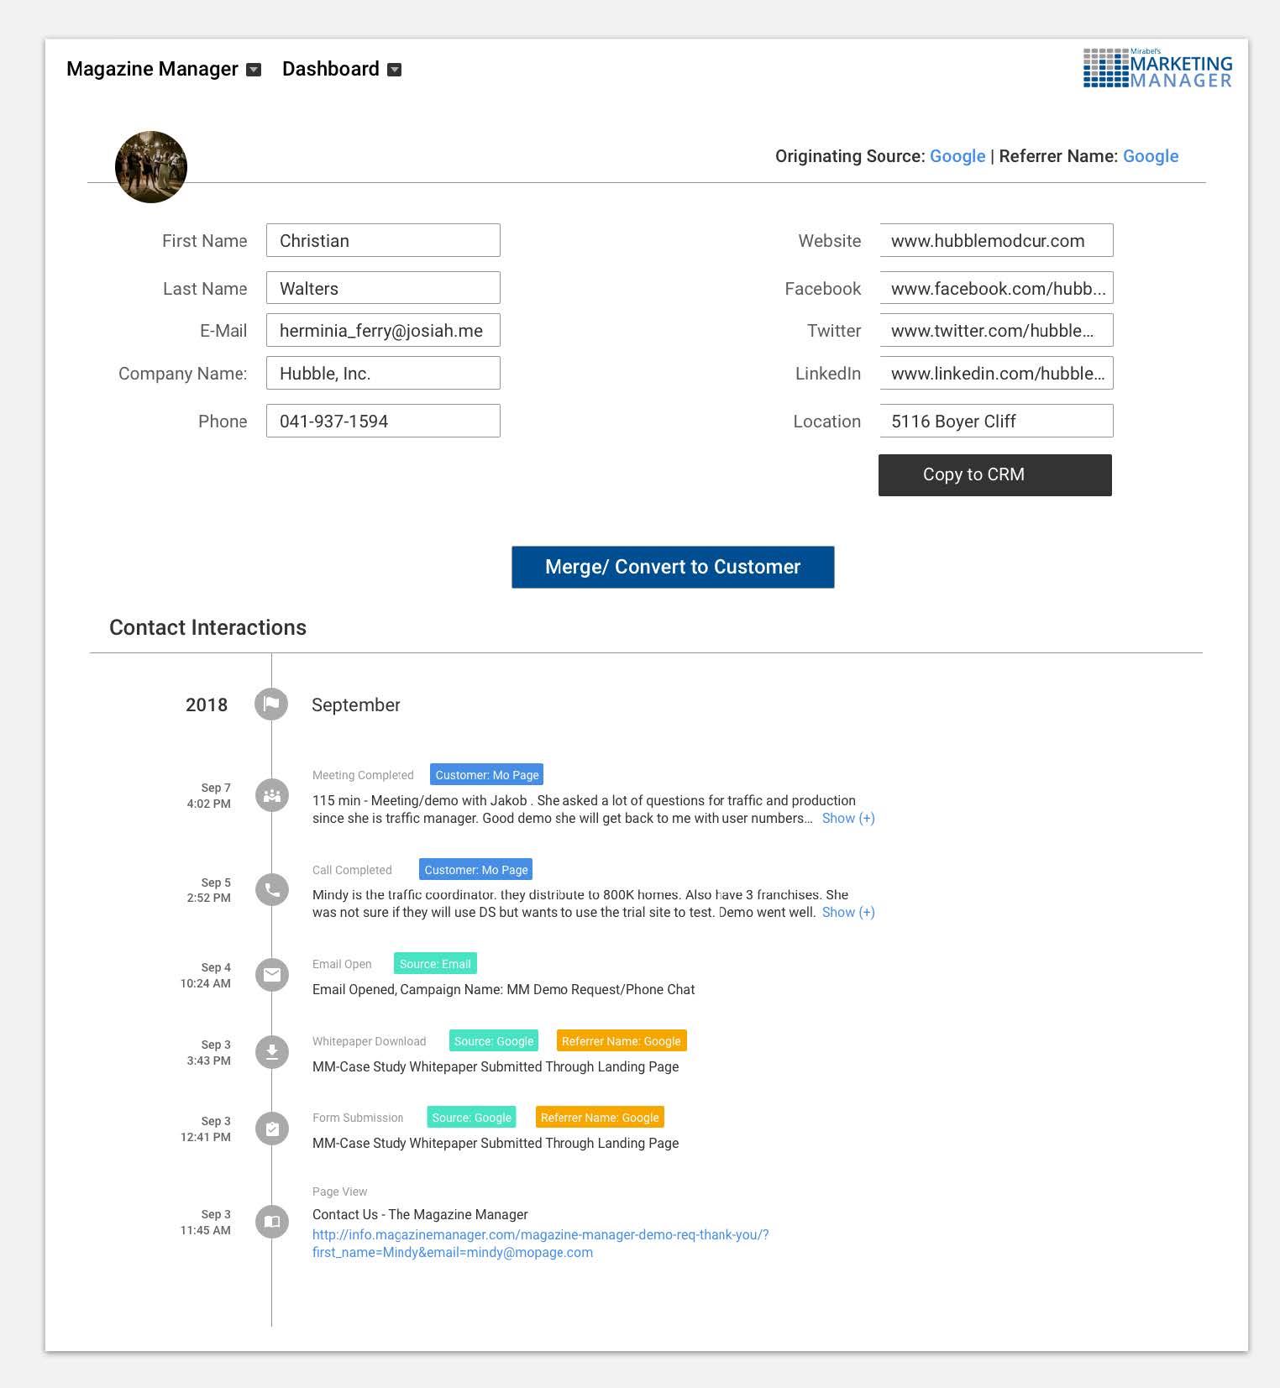
Task: Click the page view book icon
Action: (x=271, y=1222)
